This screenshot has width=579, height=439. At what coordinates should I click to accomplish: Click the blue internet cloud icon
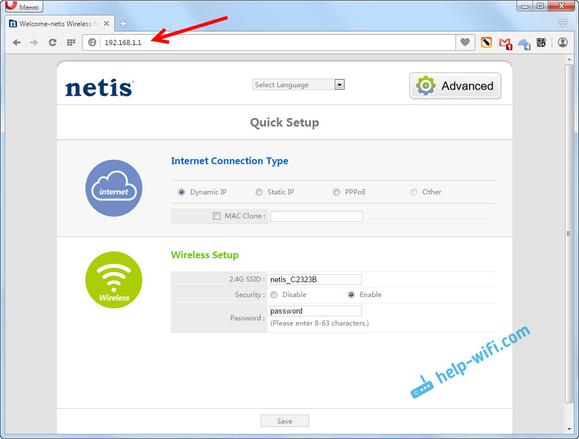[114, 188]
